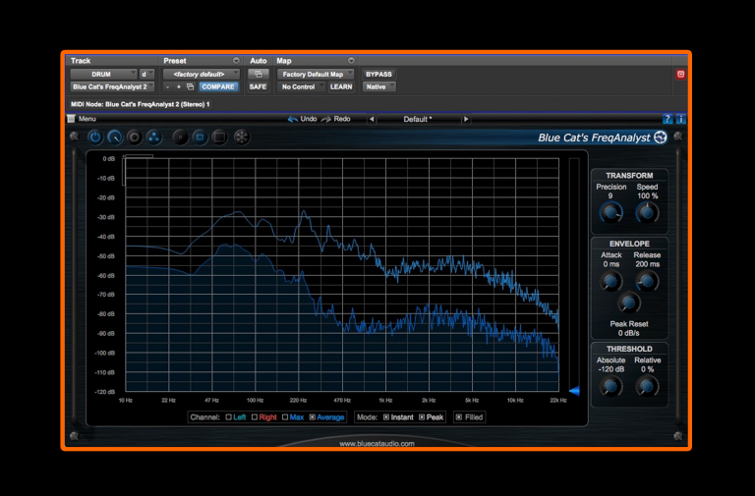Image resolution: width=755 pixels, height=496 pixels.
Task: Click the question mark help icon
Action: (x=668, y=119)
